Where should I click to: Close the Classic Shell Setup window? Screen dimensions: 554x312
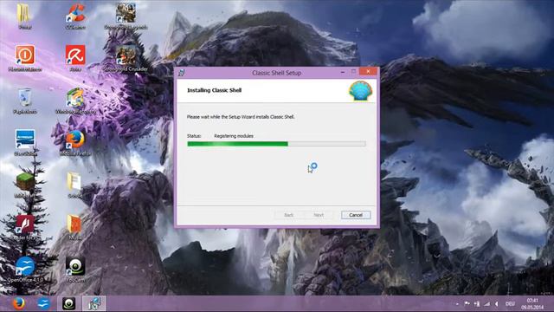pyautogui.click(x=369, y=71)
